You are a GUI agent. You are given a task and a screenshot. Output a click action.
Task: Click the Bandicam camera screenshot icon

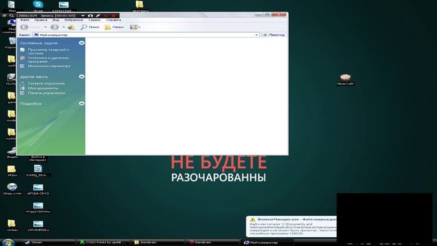pyautogui.click(x=90, y=16)
